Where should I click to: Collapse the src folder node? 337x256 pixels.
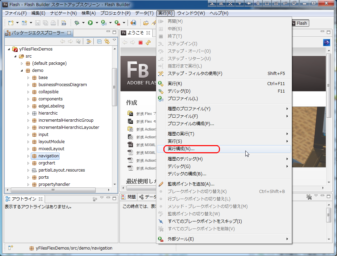click(15, 56)
